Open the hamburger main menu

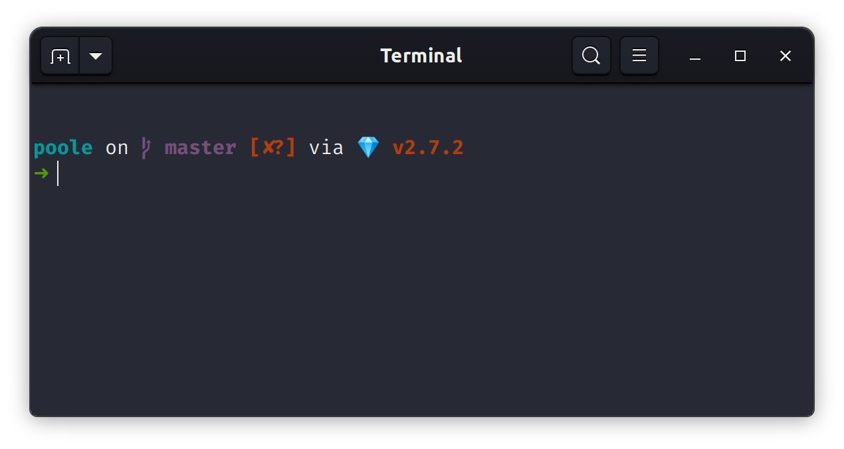click(639, 56)
